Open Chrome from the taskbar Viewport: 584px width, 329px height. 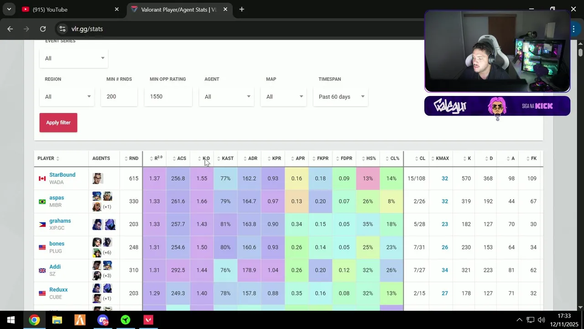point(34,320)
